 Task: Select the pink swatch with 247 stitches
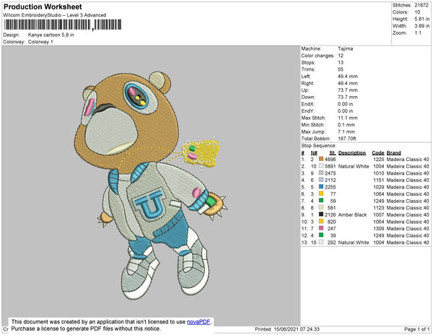click(x=321, y=228)
